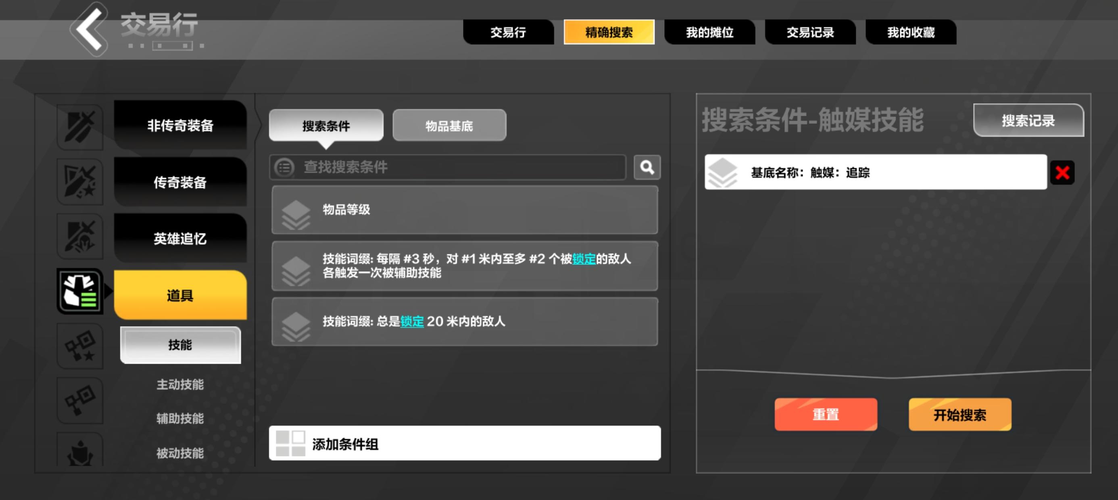Screen dimensions: 1118x500
Task: Focus the 查找搜索条件 input field
Action: (447, 167)
